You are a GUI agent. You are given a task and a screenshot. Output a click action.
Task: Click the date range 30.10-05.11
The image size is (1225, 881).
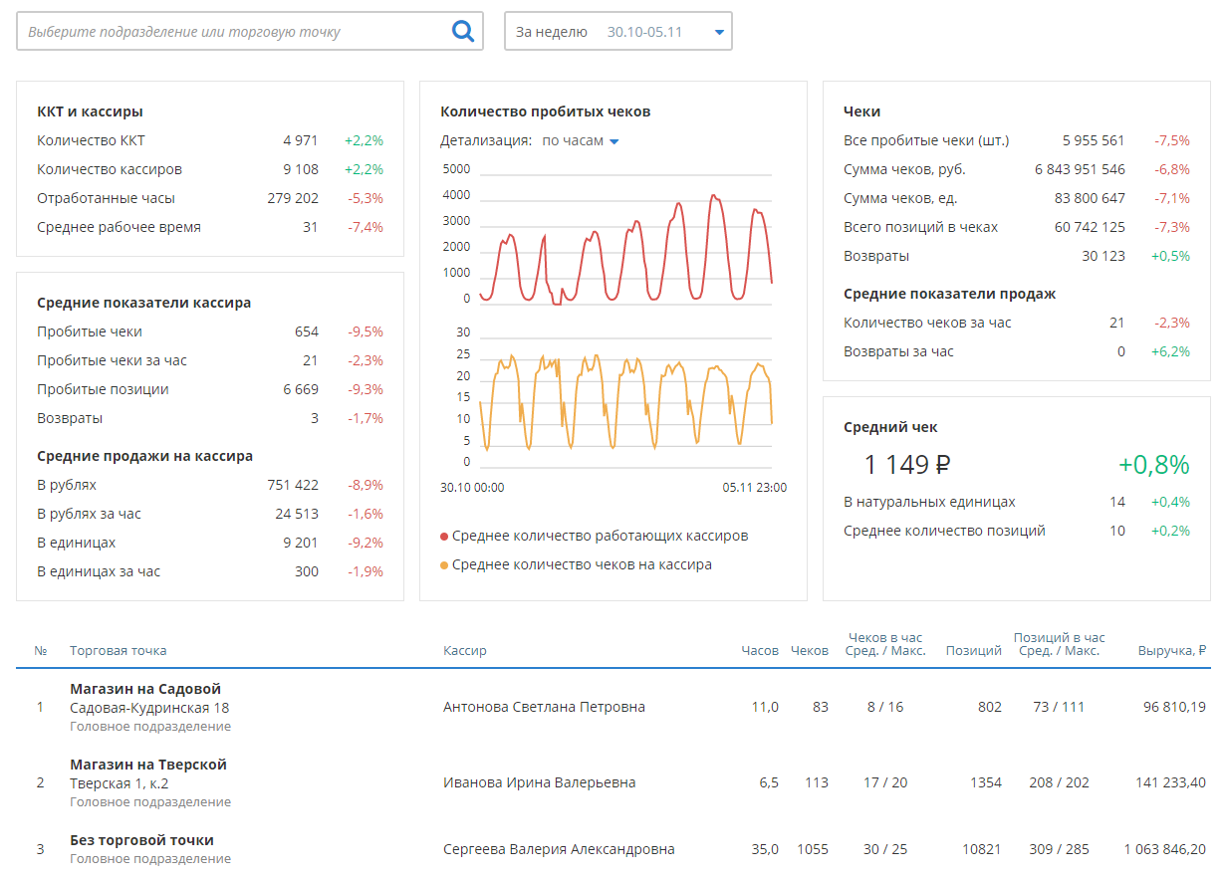[644, 32]
